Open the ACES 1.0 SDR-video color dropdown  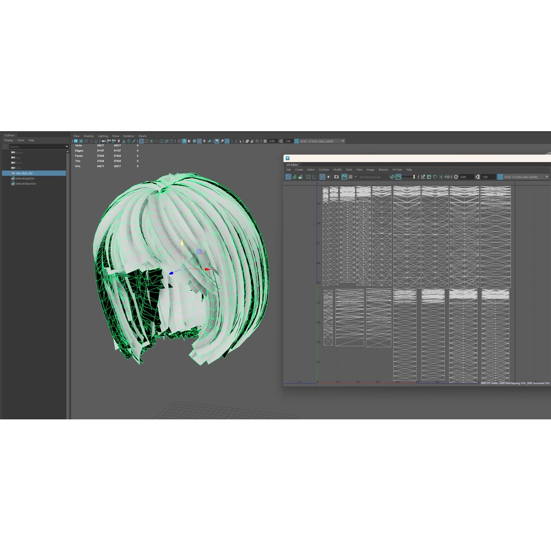click(x=343, y=141)
